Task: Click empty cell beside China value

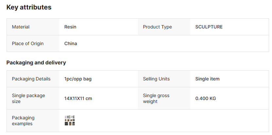Action: (x=203, y=43)
